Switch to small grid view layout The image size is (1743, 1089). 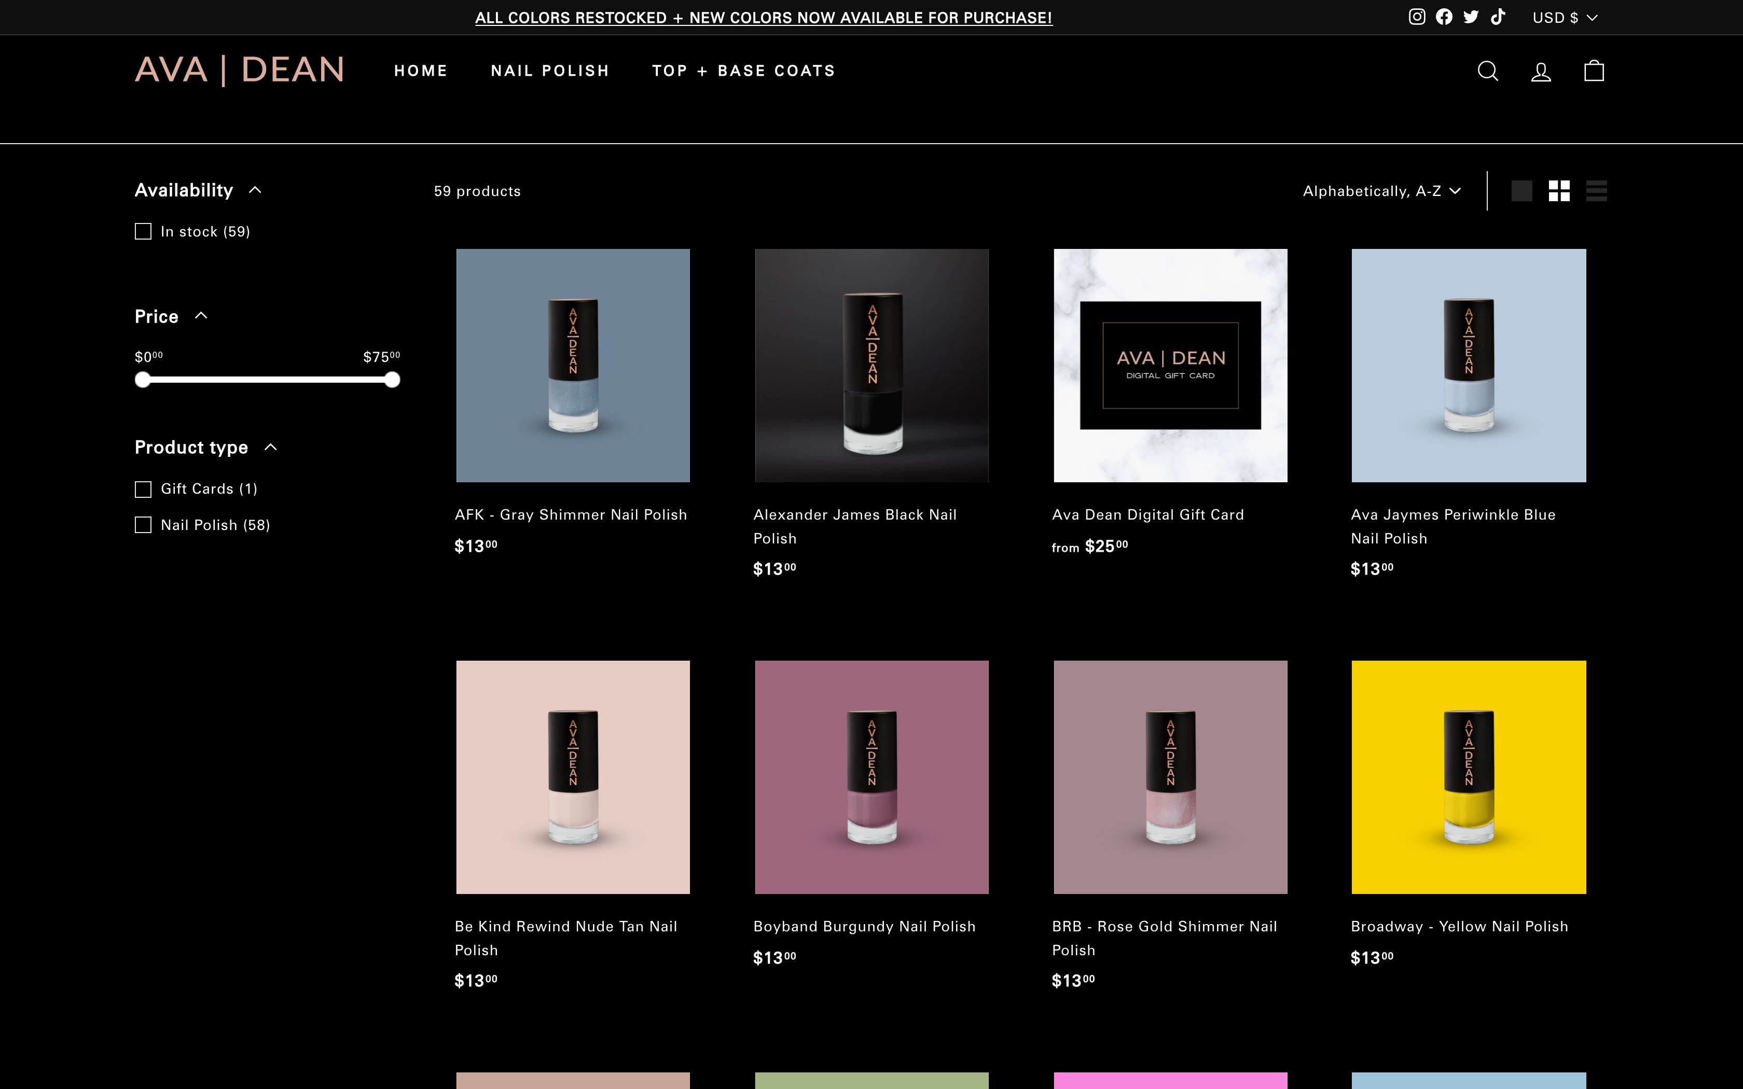click(x=1559, y=190)
